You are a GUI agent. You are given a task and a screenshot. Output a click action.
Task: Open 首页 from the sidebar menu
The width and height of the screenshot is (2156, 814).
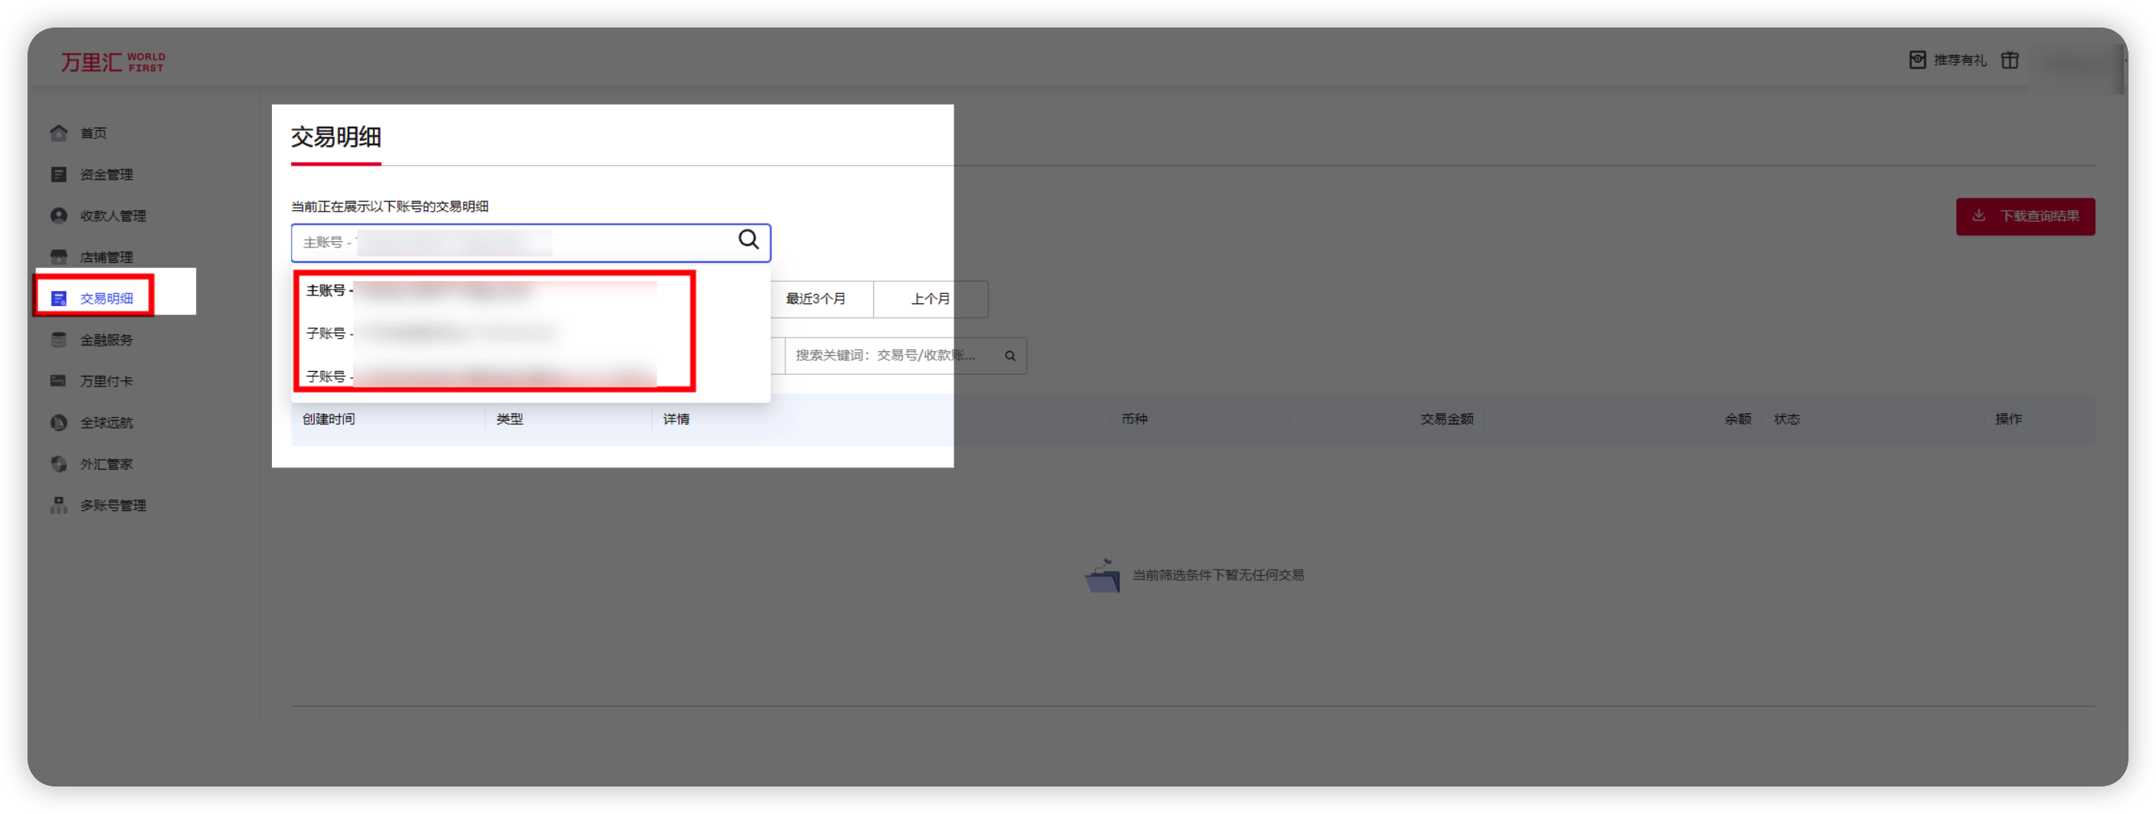[x=94, y=133]
